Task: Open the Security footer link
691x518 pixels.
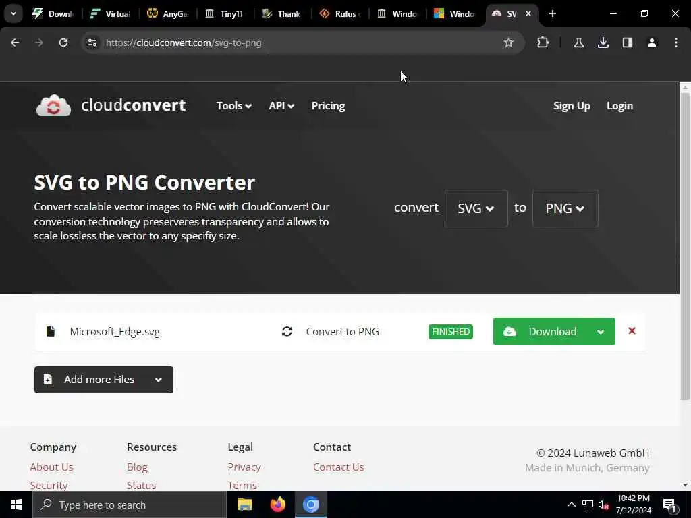Action: pos(49,485)
